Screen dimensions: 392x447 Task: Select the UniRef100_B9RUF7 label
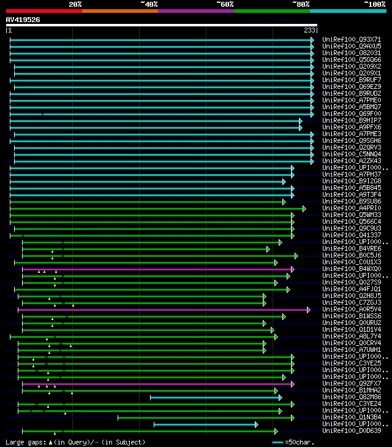click(352, 80)
